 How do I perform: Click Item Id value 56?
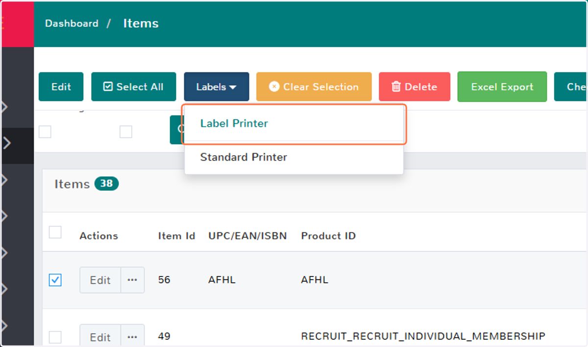coord(164,280)
